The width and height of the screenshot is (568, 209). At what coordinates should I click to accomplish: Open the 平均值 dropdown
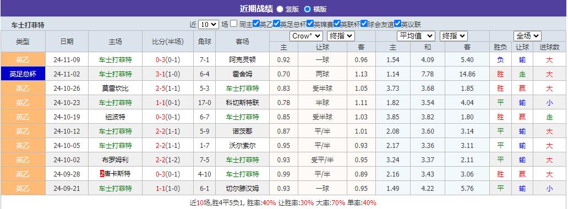(416, 36)
